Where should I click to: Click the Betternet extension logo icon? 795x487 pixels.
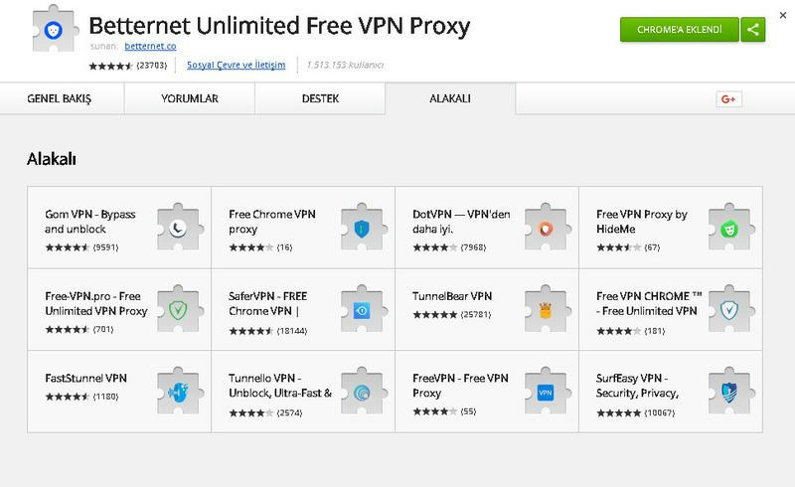[x=54, y=30]
